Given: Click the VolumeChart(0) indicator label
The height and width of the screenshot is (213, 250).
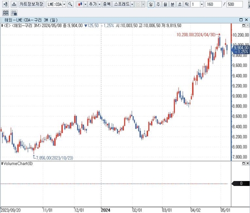Looking at the screenshot, I should (x=18, y=163).
